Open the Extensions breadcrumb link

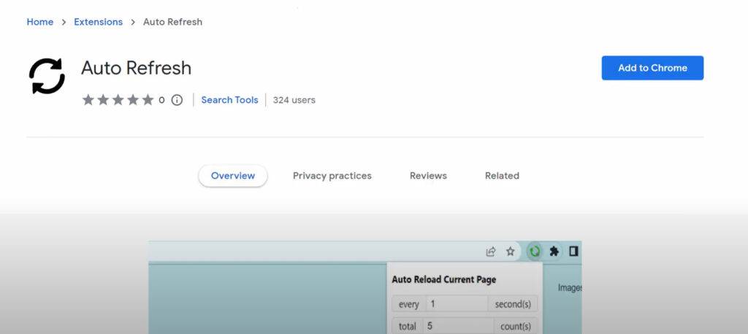coord(98,22)
